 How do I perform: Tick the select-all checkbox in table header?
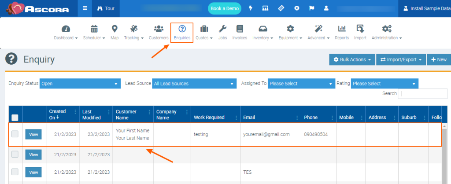pyautogui.click(x=15, y=118)
